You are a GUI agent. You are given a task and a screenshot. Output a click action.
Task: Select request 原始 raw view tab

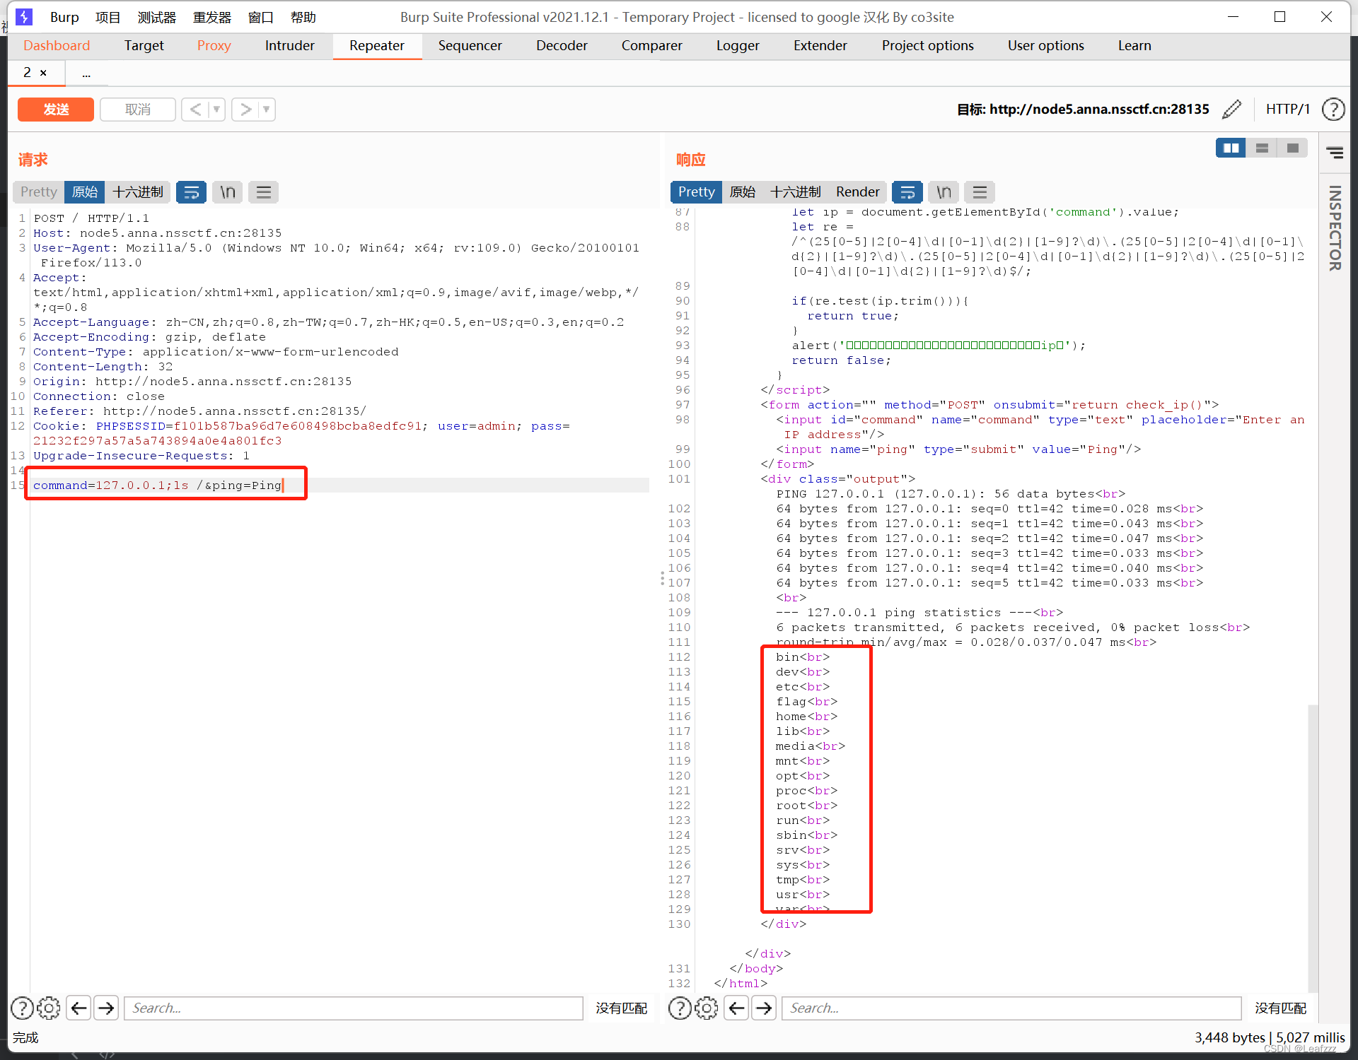pyautogui.click(x=85, y=192)
